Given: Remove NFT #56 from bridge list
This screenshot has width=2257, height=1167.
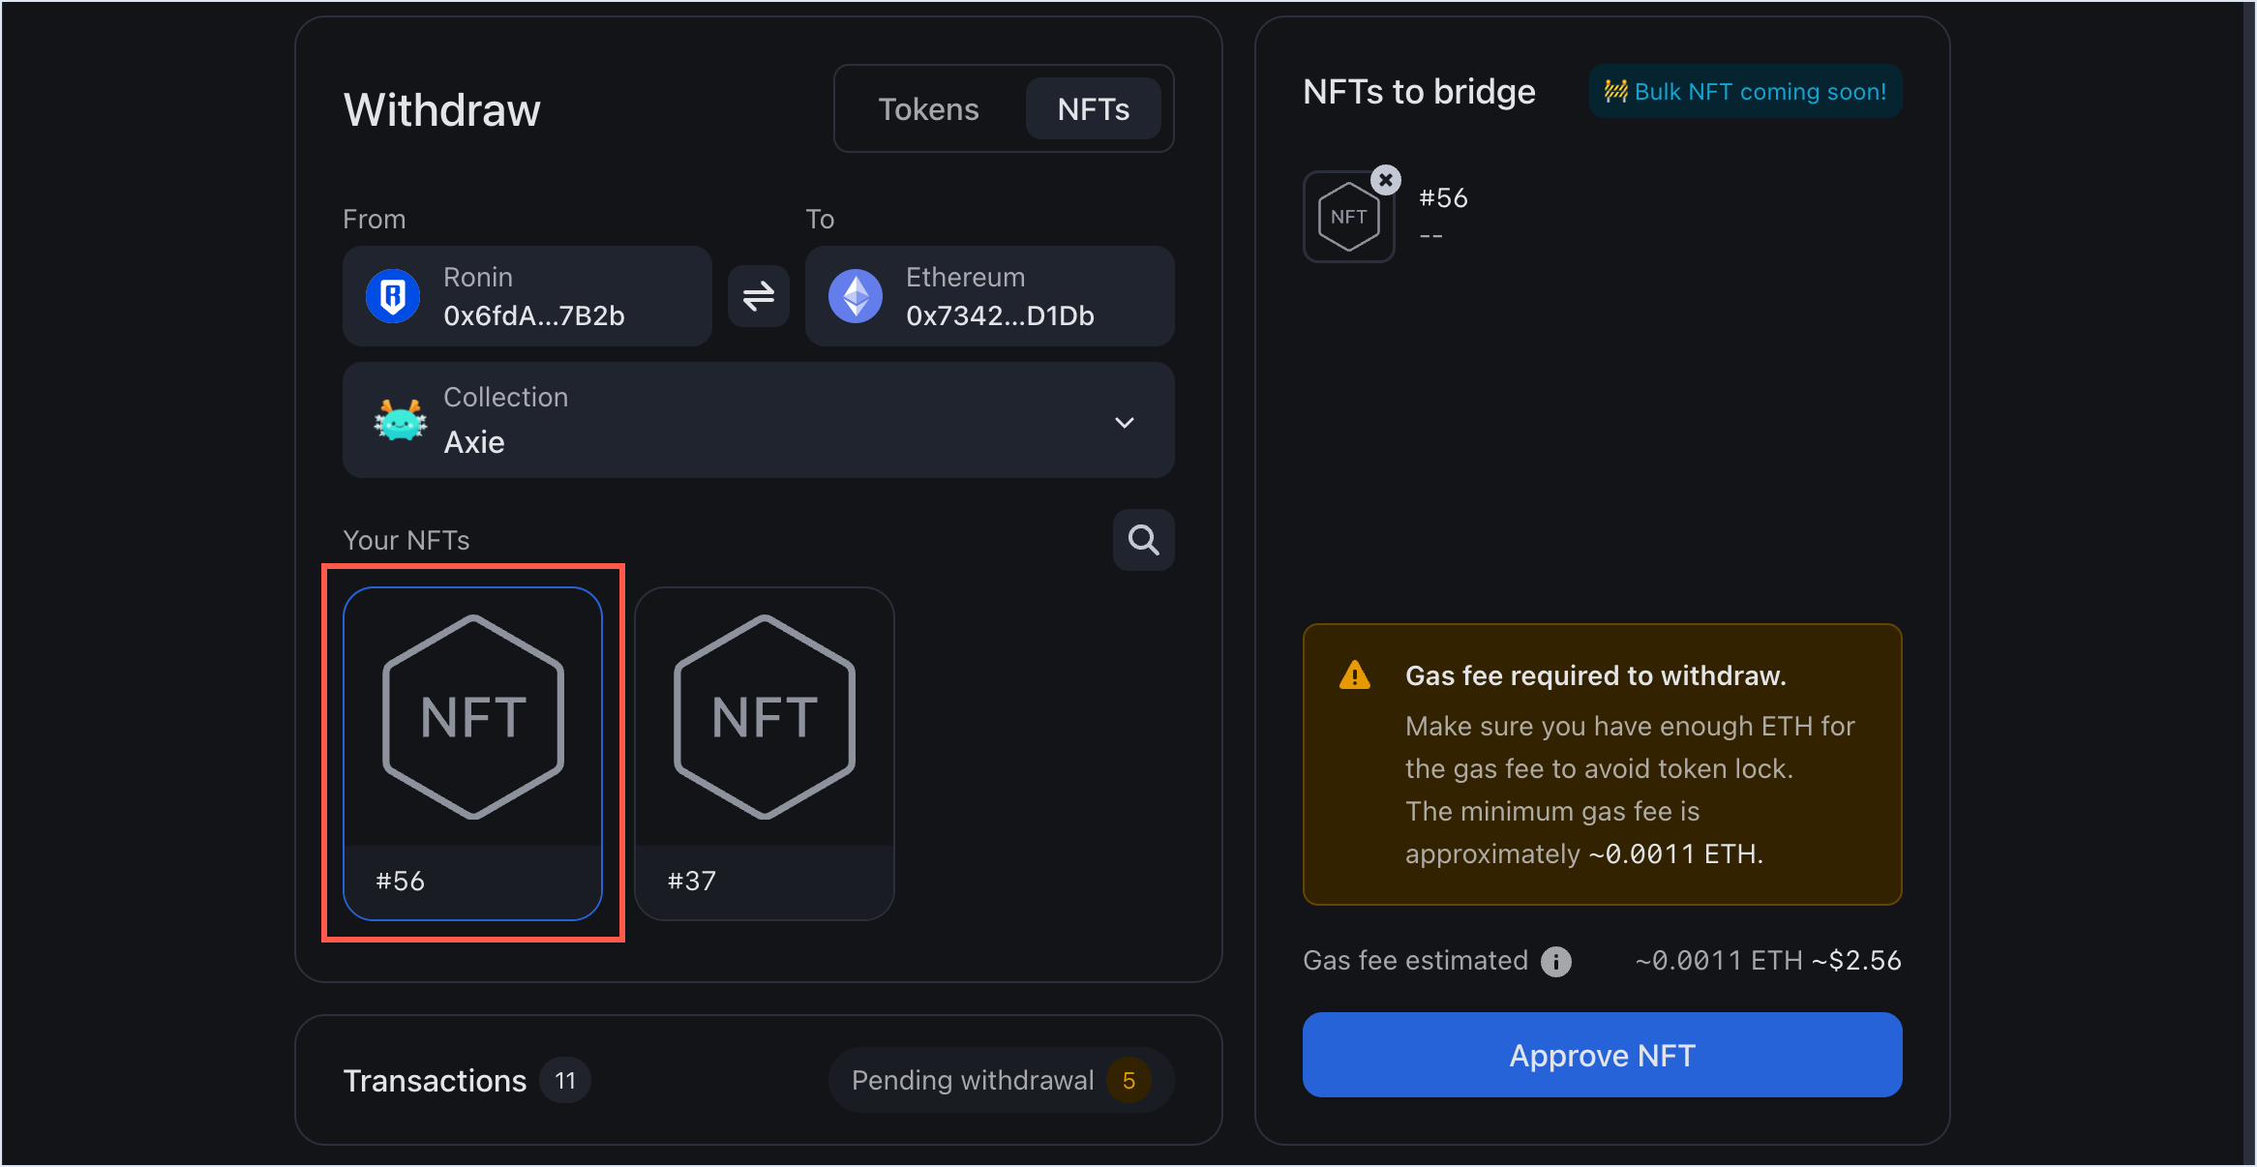Looking at the screenshot, I should tap(1385, 178).
